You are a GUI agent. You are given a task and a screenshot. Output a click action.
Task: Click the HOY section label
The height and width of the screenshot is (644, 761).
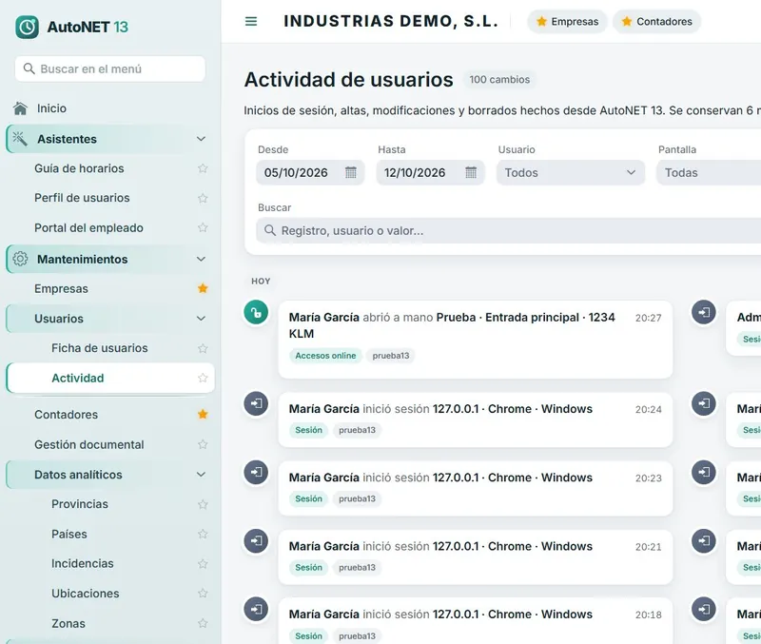pyautogui.click(x=261, y=281)
